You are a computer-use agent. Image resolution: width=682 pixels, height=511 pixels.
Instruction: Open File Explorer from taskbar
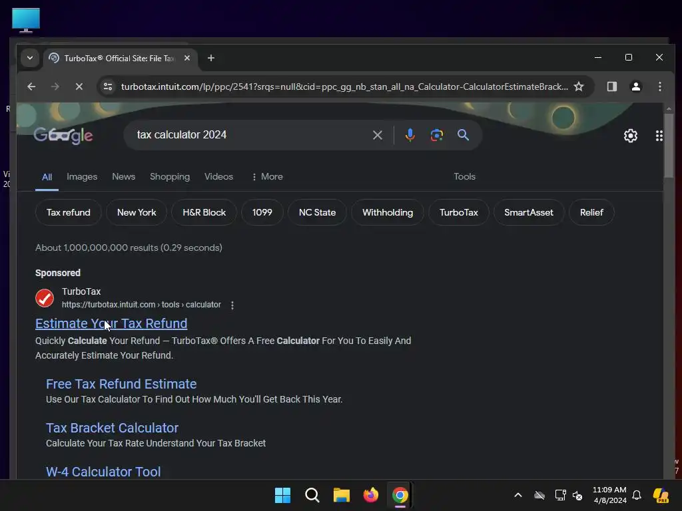[x=342, y=495]
